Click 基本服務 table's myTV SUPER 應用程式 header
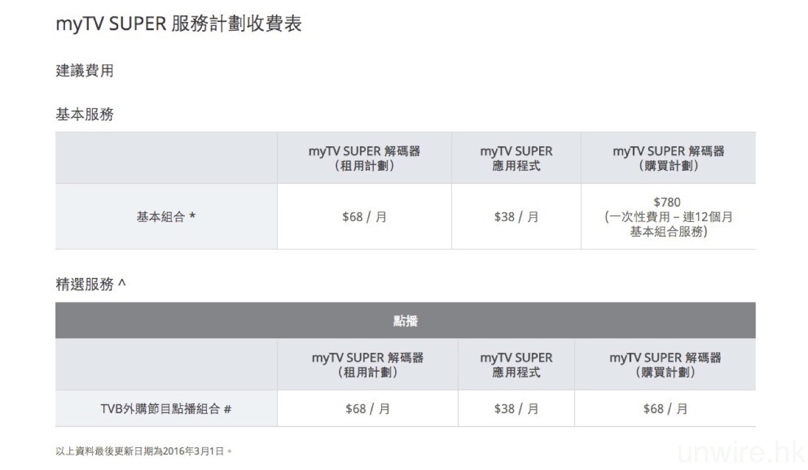 pyautogui.click(x=516, y=159)
